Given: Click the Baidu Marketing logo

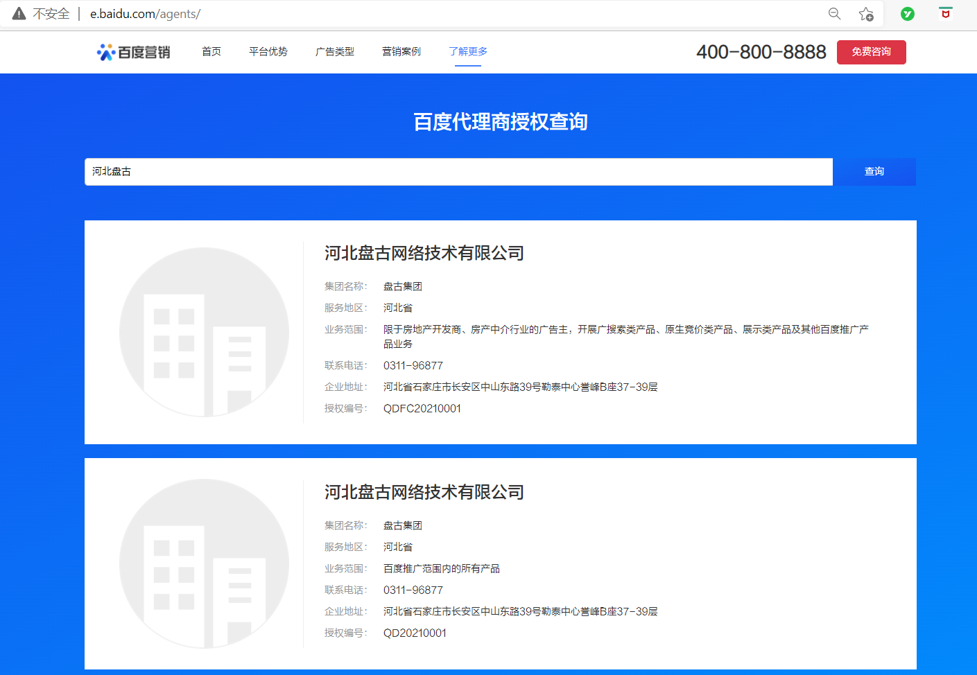Looking at the screenshot, I should coord(133,52).
